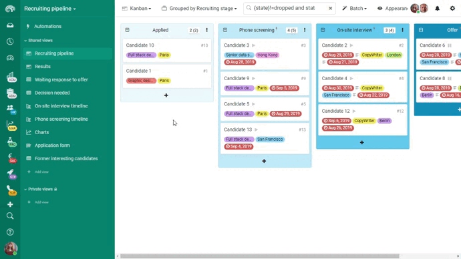This screenshot has height=259, width=461.
Task: Click the search magnifier icon in left rail
Action: point(10,216)
